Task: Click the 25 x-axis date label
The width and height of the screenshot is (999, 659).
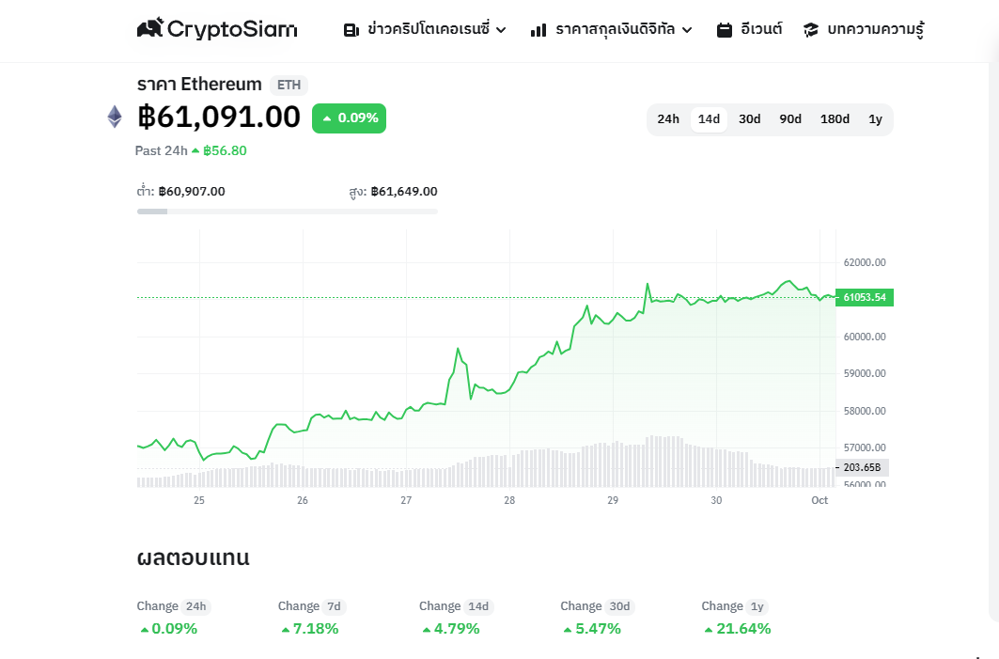Action: click(x=199, y=501)
